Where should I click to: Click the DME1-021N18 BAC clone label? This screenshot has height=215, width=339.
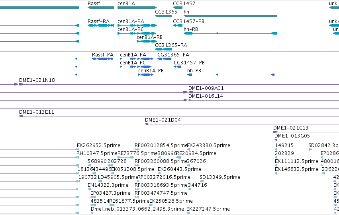[x=37, y=80]
